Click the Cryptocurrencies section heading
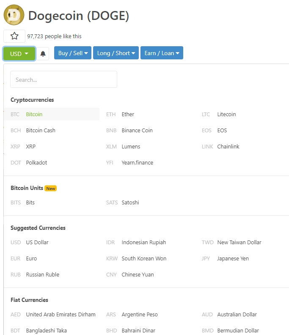This screenshot has width=289, height=335. (32, 100)
